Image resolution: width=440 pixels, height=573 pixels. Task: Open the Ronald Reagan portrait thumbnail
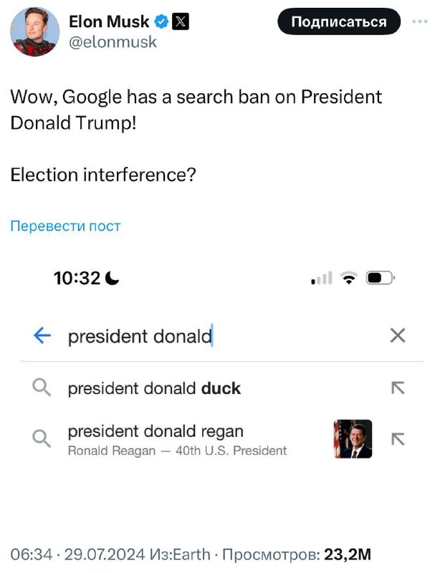353,439
